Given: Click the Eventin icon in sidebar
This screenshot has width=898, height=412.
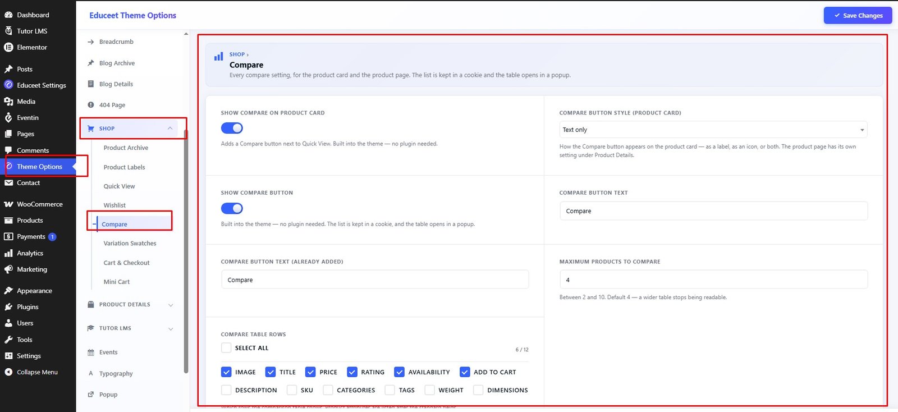Looking at the screenshot, I should tap(8, 118).
